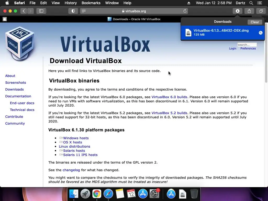This screenshot has width=268, height=201.
Task: Open the Linux distributions link
Action: click(75, 147)
